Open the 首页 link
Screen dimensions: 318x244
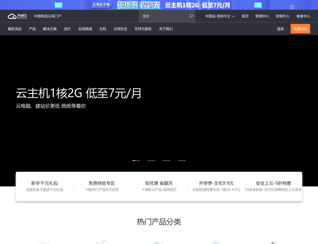point(245,16)
